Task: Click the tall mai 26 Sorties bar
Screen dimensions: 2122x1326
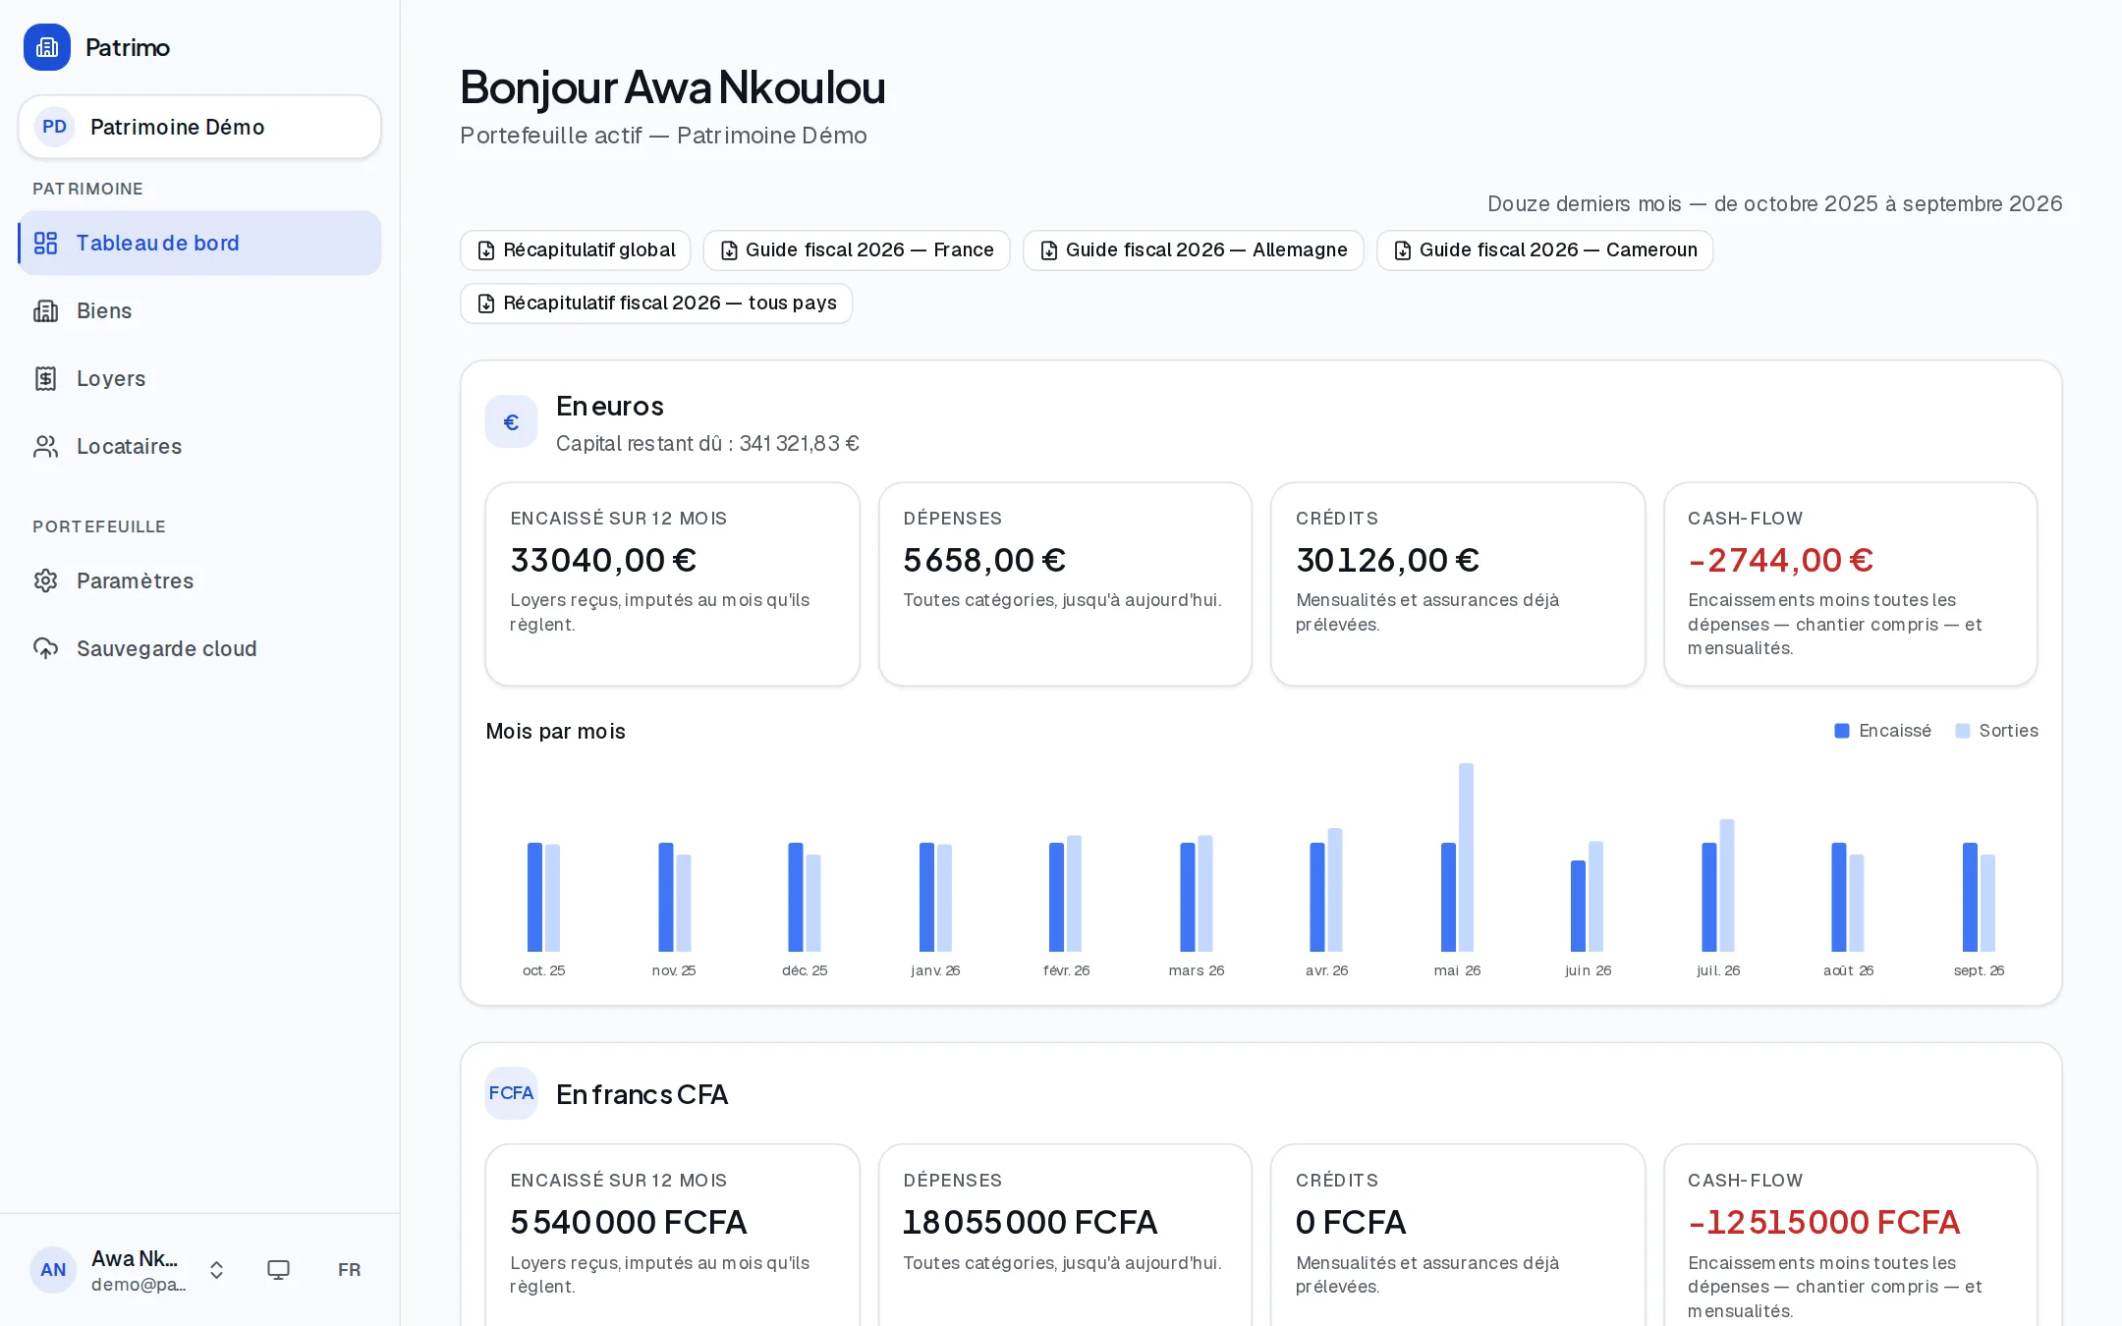Action: click(x=1466, y=857)
